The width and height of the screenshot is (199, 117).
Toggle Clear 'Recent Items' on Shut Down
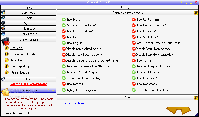point(134,43)
